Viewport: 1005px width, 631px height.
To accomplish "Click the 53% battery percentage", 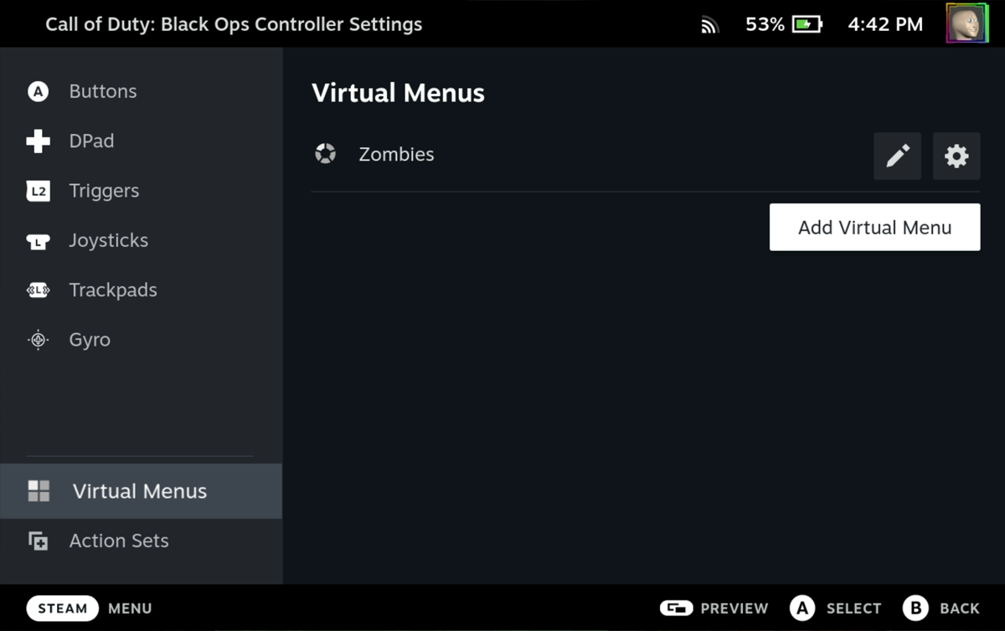I will [x=765, y=24].
